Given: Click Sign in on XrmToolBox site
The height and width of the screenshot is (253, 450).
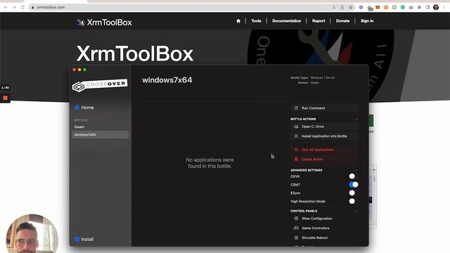Looking at the screenshot, I should point(367,21).
